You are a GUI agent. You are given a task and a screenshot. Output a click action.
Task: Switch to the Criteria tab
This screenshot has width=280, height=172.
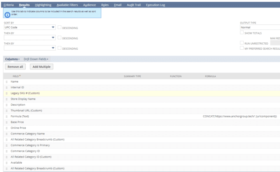(9, 5)
